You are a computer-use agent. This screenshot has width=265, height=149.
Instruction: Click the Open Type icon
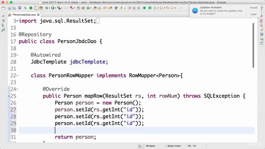[95, 8]
